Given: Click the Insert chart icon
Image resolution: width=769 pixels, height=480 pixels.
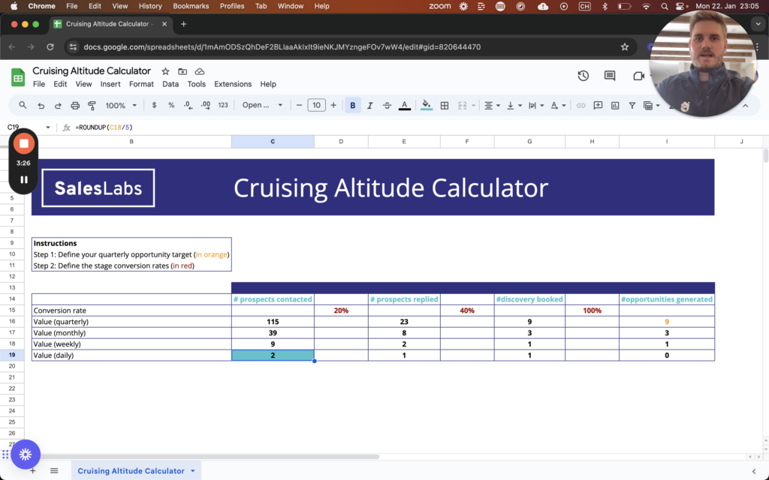Looking at the screenshot, I should (615, 106).
